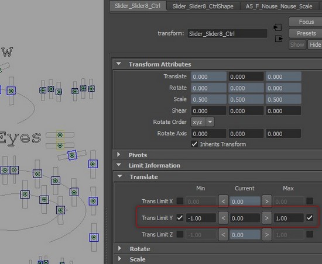Enable Trans Limit X min checkbox
The width and height of the screenshot is (322, 264).
(180, 201)
